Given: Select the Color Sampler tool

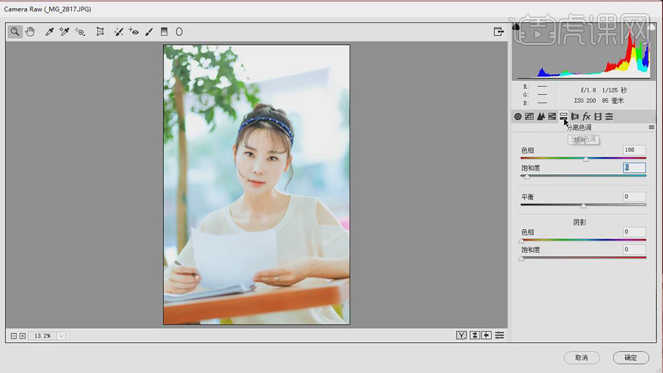Looking at the screenshot, I should [64, 31].
